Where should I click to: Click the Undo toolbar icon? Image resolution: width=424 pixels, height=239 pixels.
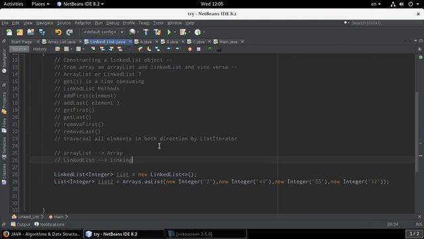tap(58, 33)
